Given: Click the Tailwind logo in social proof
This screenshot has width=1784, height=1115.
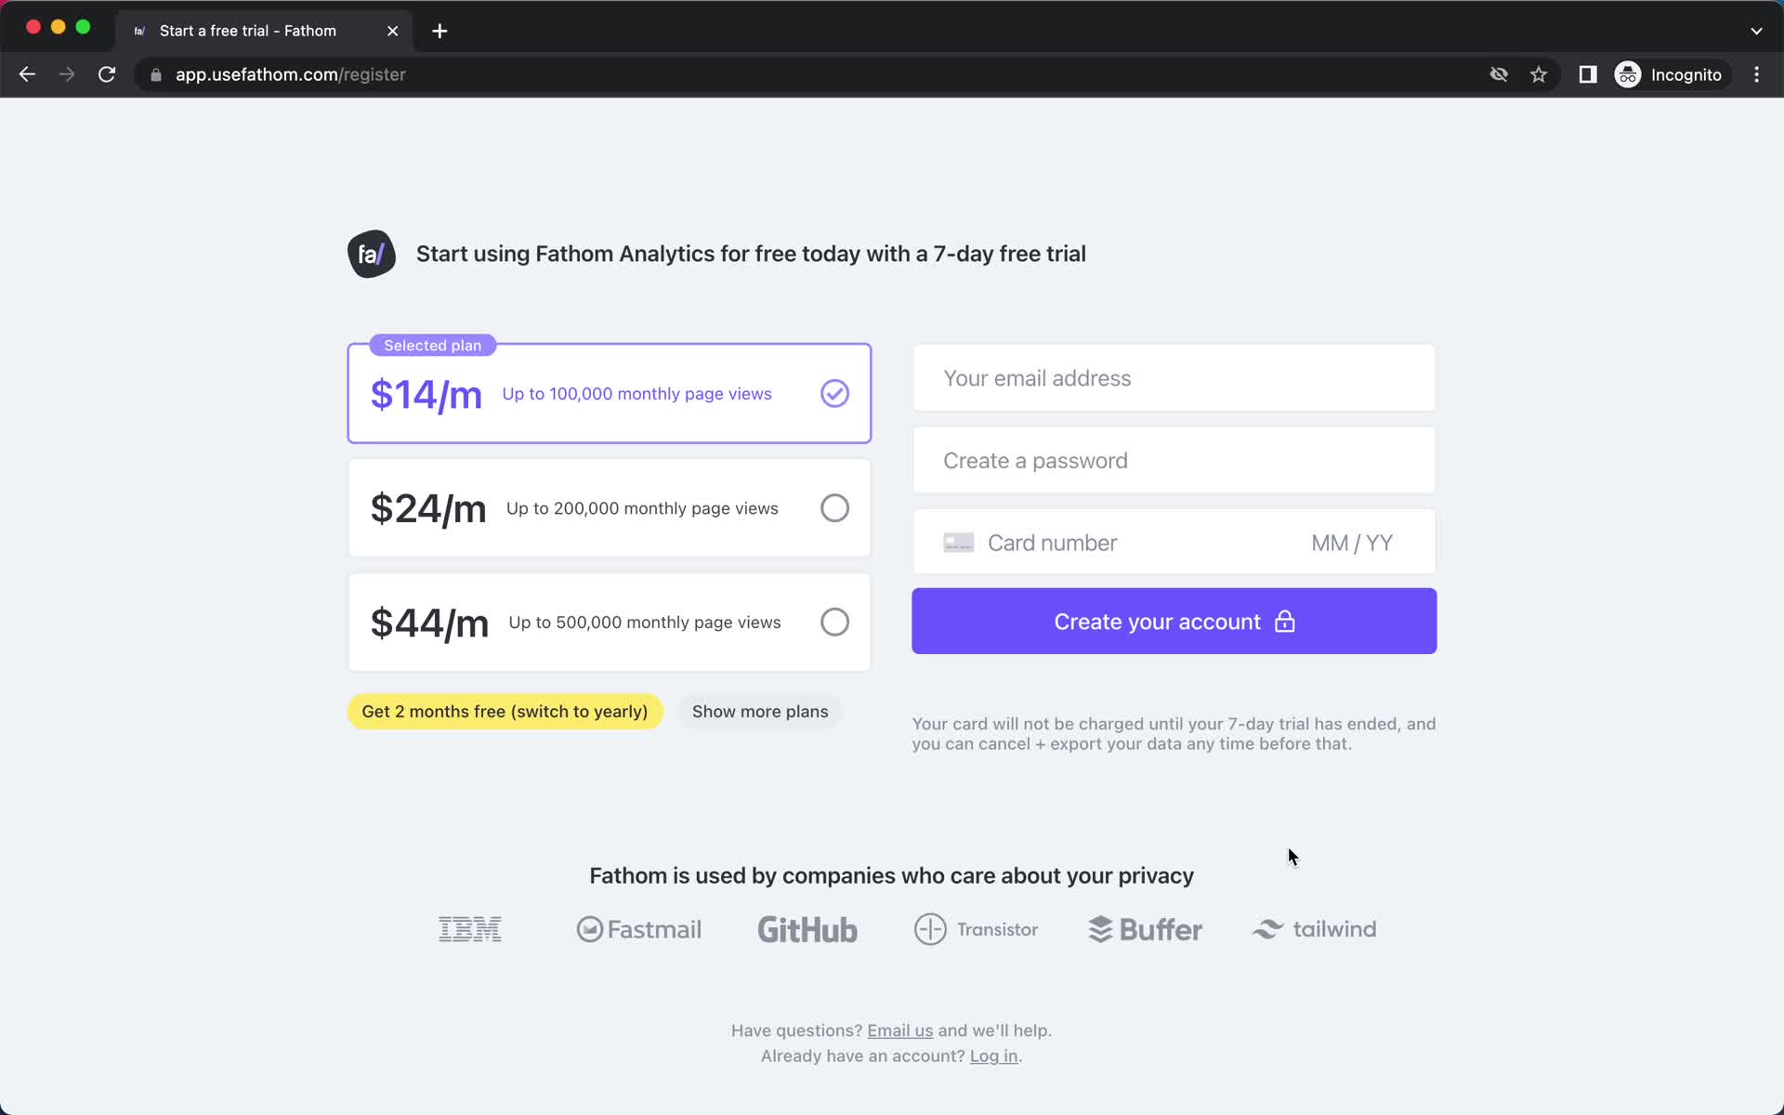Looking at the screenshot, I should (x=1313, y=929).
